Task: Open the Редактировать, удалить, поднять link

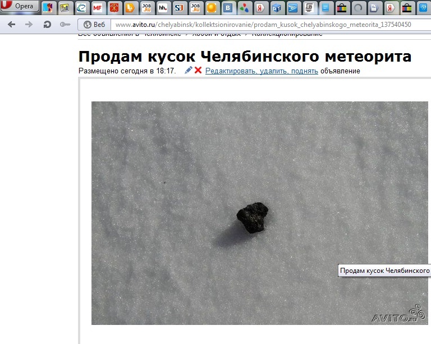Action: 262,71
